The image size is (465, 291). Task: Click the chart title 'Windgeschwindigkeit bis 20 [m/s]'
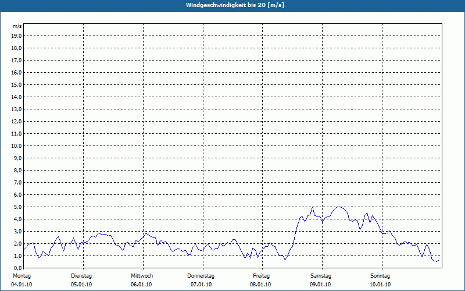(x=235, y=5)
